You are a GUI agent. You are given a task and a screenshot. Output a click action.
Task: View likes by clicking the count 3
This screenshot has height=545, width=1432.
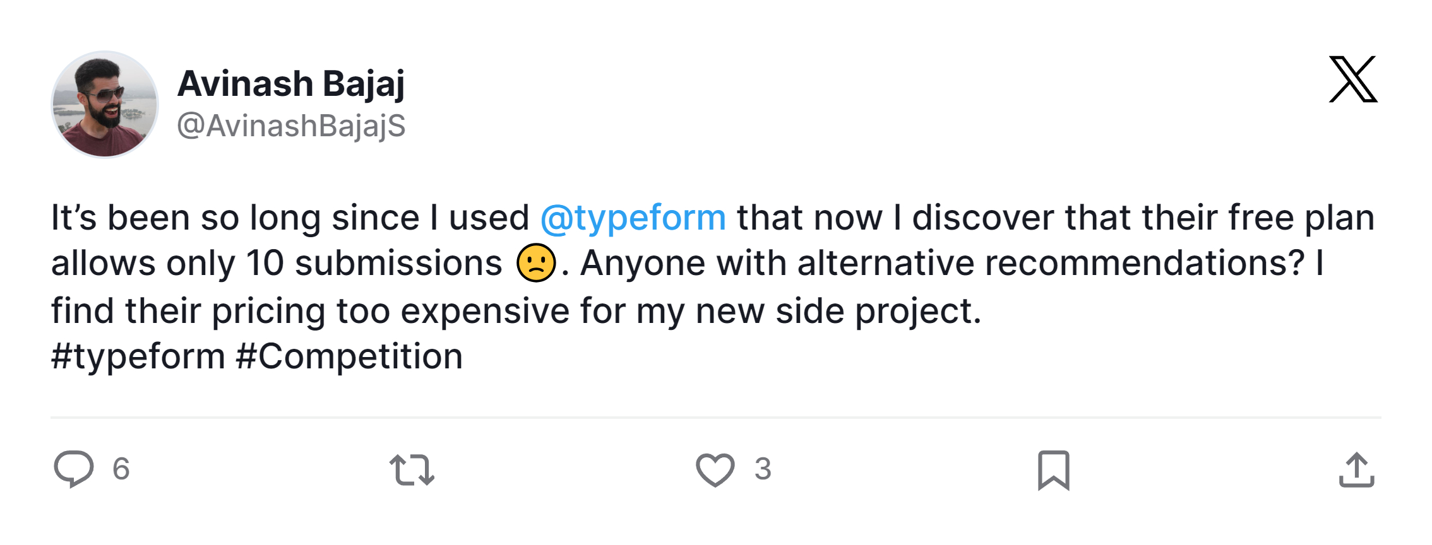click(x=763, y=468)
